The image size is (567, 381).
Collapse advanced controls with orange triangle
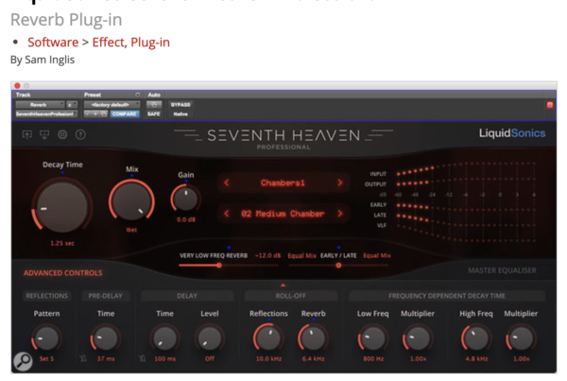pyautogui.click(x=283, y=286)
